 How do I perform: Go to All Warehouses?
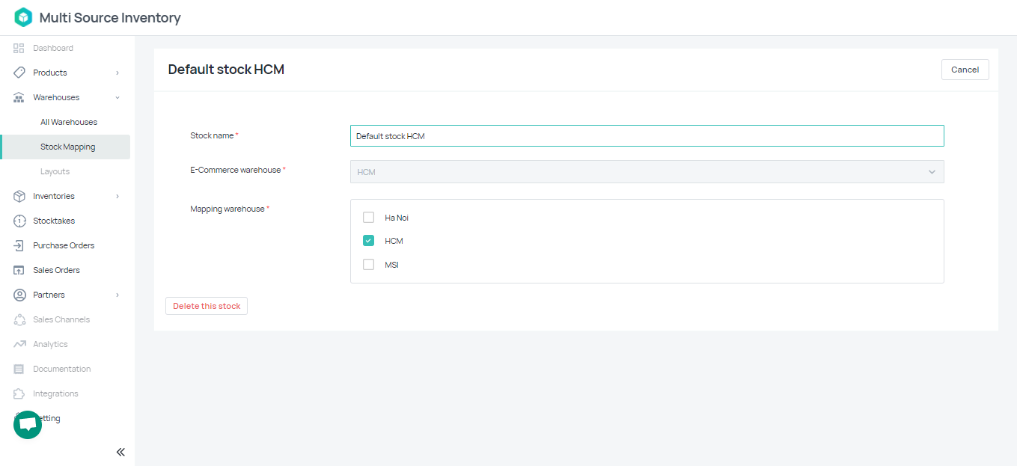point(69,122)
